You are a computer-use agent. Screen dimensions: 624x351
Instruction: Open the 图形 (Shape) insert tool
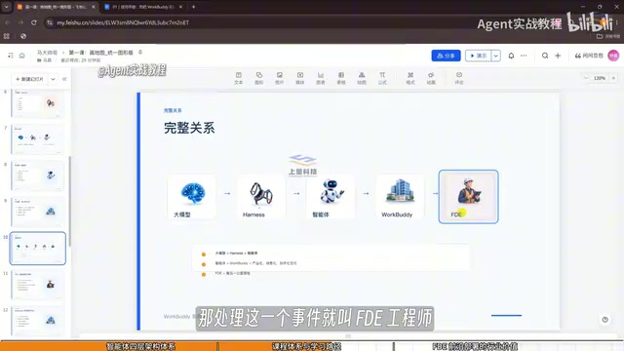[x=259, y=78]
